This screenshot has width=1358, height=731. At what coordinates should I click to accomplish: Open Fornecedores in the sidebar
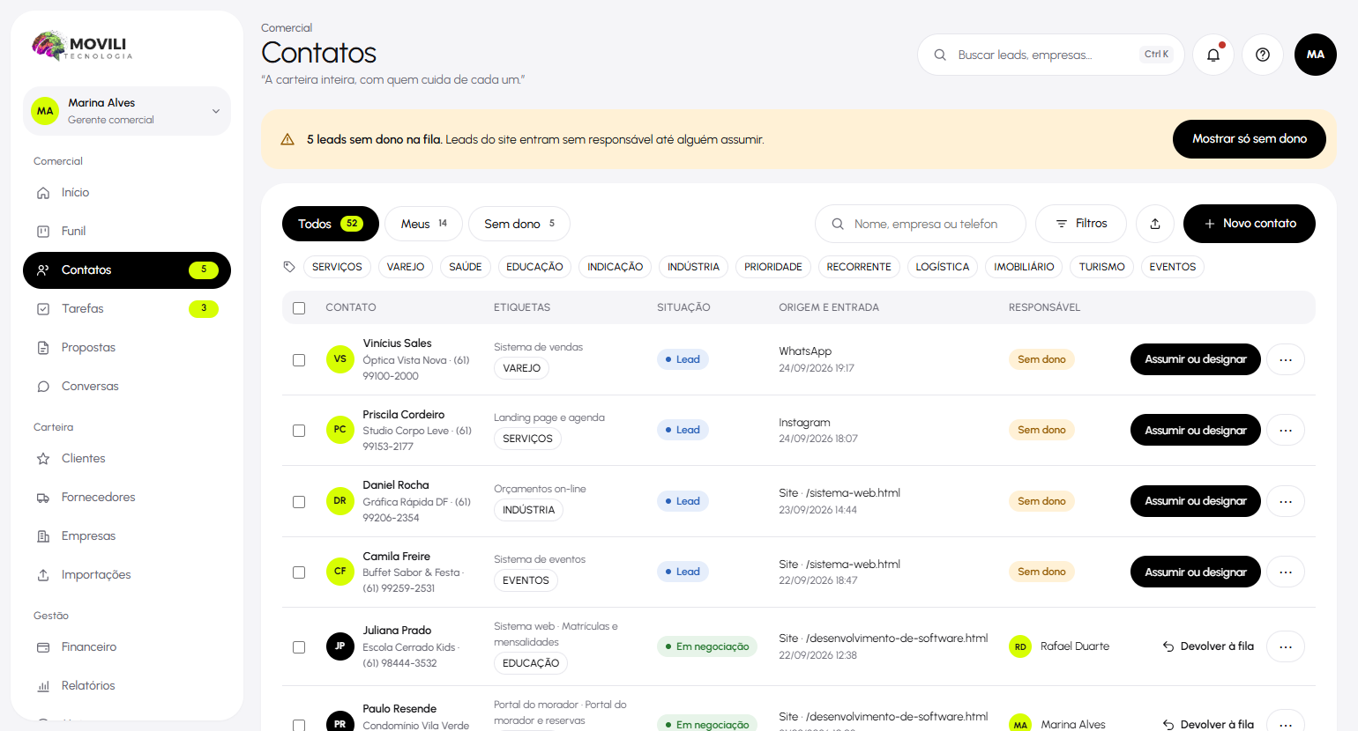tap(127, 498)
